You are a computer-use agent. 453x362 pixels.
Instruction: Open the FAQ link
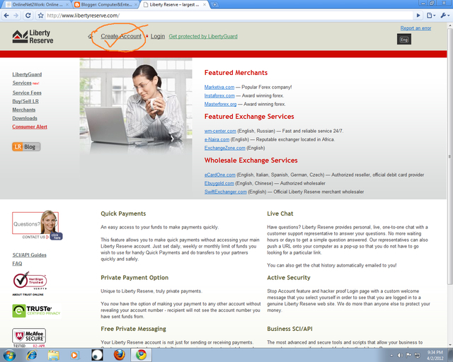[17, 264]
